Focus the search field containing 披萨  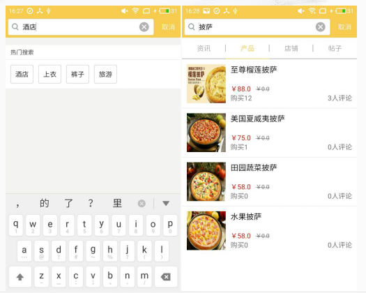(x=257, y=27)
